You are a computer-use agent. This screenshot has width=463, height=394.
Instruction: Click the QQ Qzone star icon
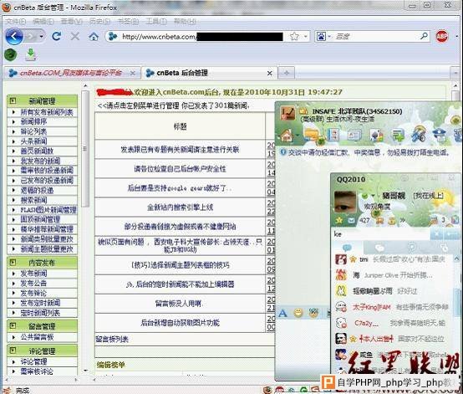339,221
